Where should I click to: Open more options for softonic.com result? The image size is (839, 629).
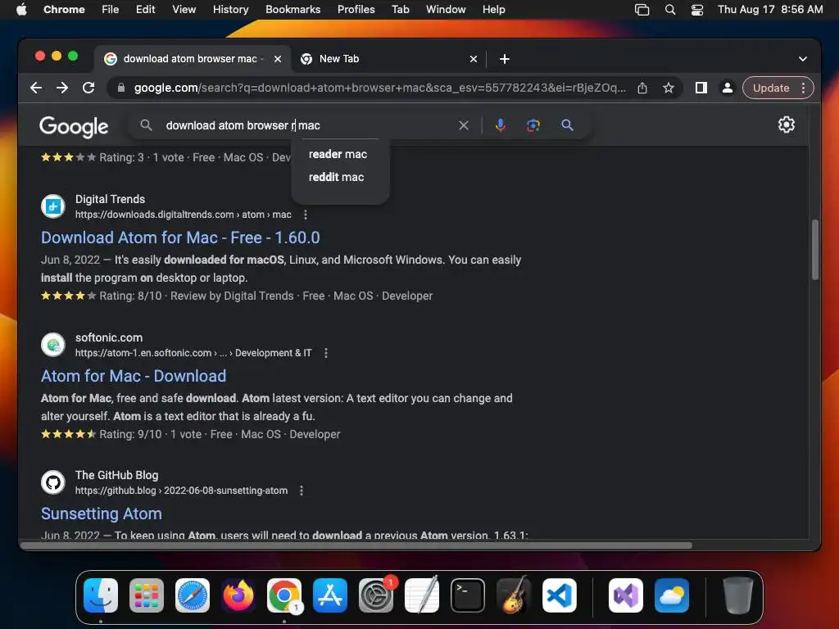point(326,353)
